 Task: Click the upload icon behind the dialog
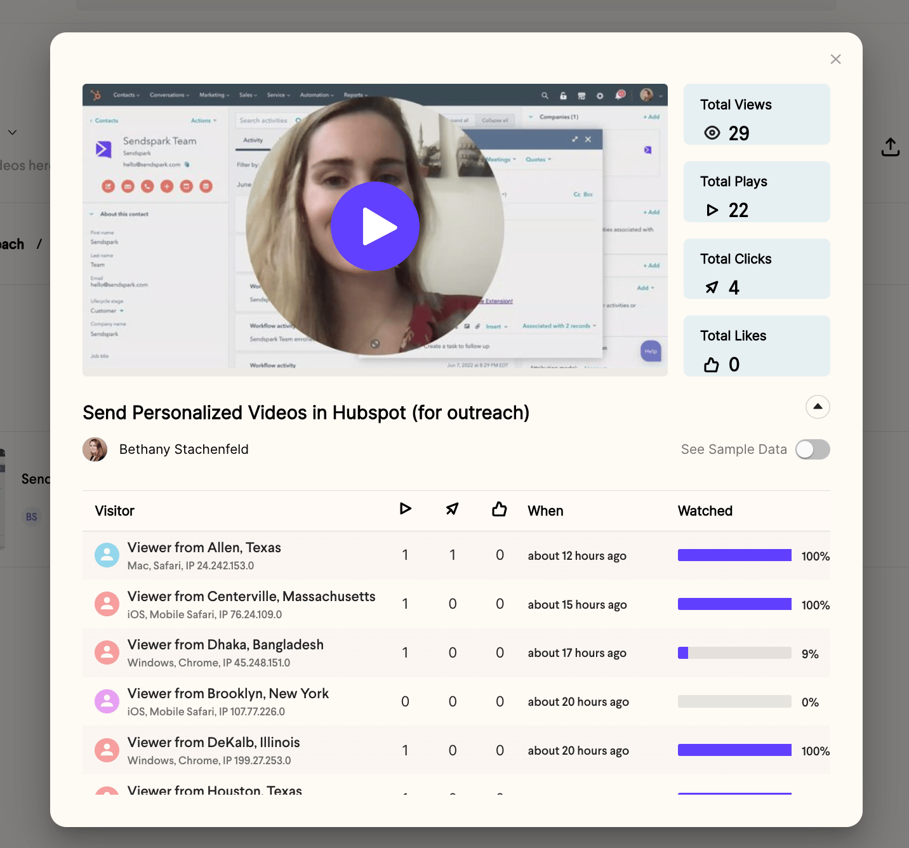click(x=891, y=147)
